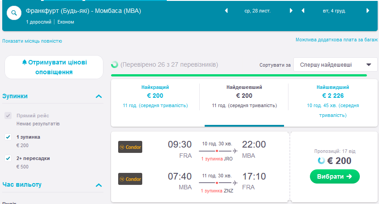Toggle the '2+ пересадки' checkbox

pos(8,158)
